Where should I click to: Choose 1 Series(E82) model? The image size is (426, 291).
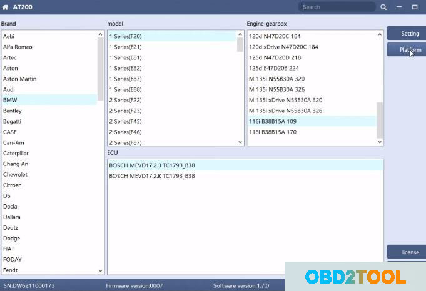(x=172, y=68)
